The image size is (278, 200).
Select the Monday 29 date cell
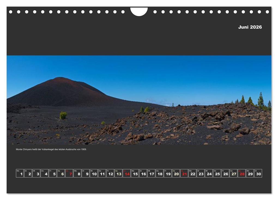(250, 173)
